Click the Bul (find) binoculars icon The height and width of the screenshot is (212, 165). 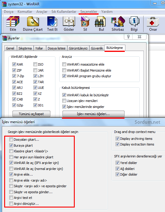click(100, 22)
